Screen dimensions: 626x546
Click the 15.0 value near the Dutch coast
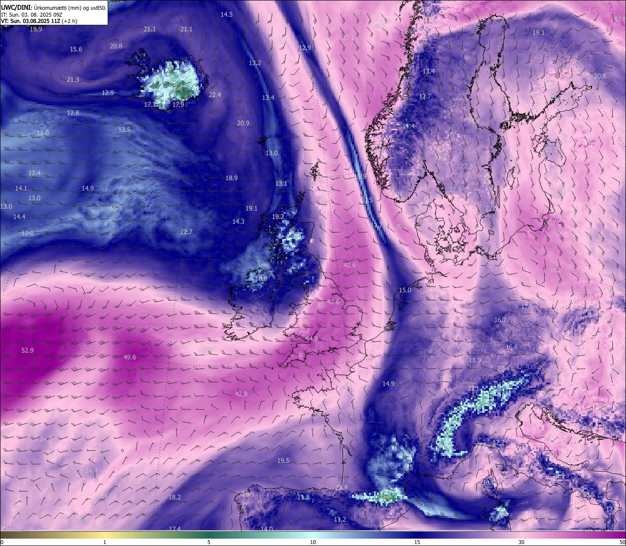click(405, 290)
